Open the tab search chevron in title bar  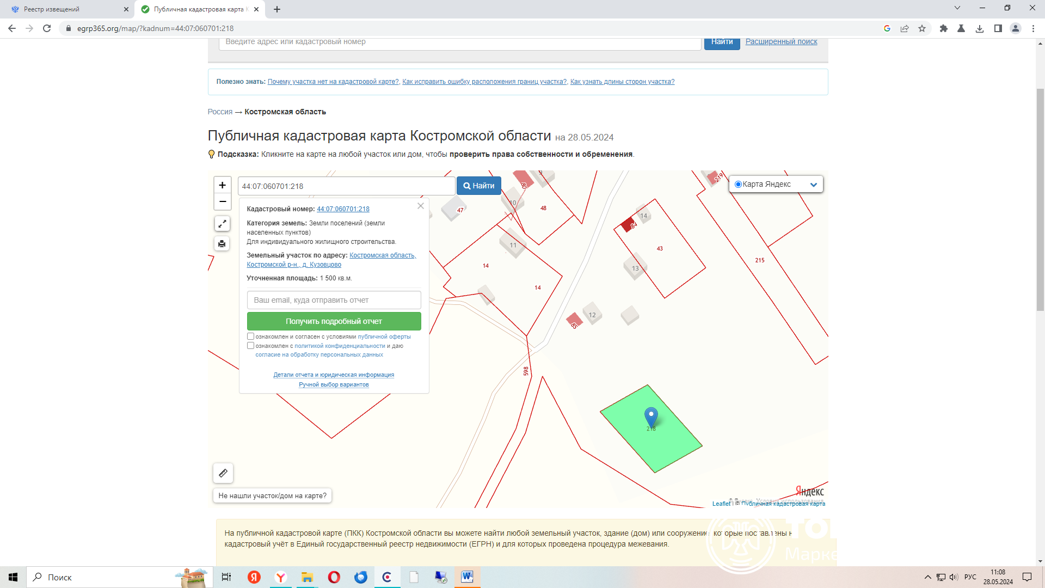pyautogui.click(x=957, y=8)
